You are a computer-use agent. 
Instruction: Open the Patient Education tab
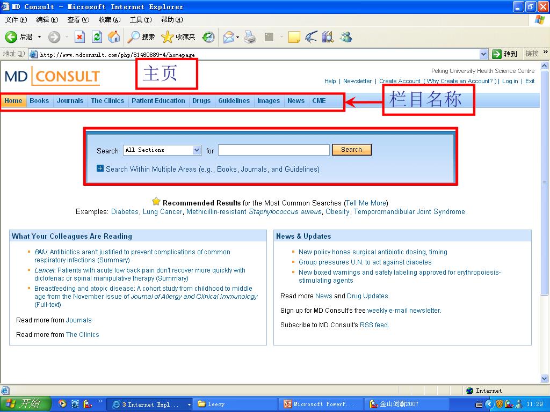tap(158, 100)
